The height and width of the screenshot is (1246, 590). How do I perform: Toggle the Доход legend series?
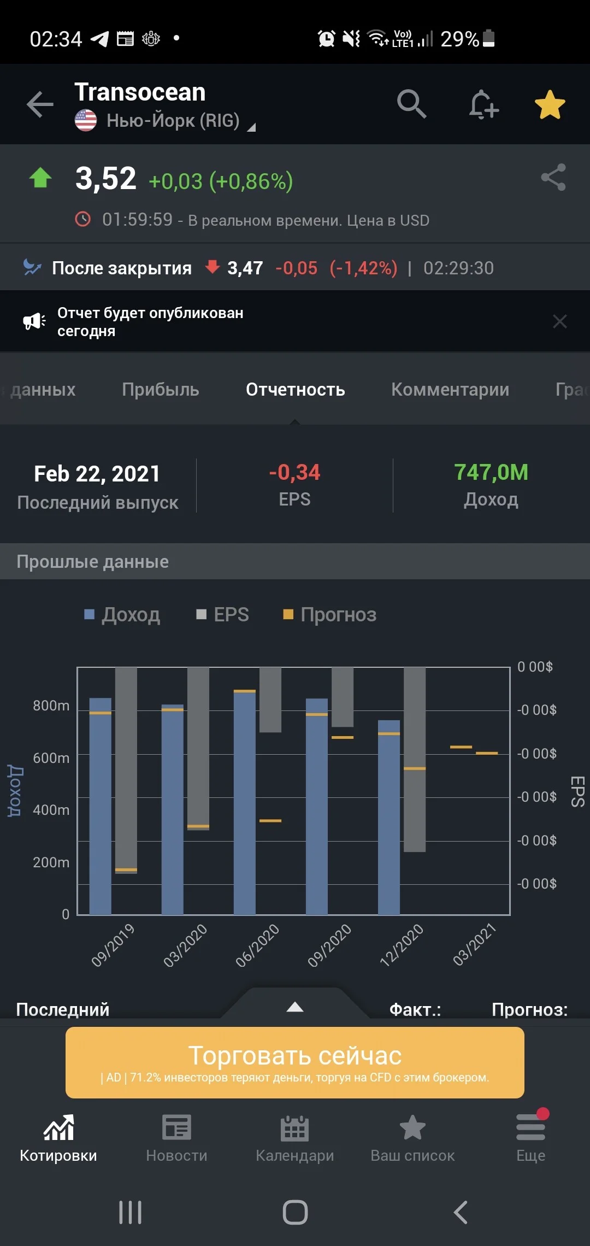point(122,614)
